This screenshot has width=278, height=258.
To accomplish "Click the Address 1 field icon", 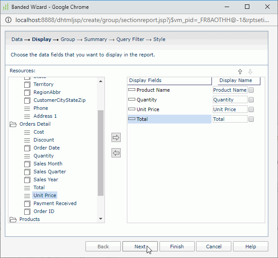I will (x=27, y=116).
